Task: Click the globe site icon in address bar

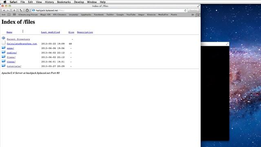Action: (33, 10)
